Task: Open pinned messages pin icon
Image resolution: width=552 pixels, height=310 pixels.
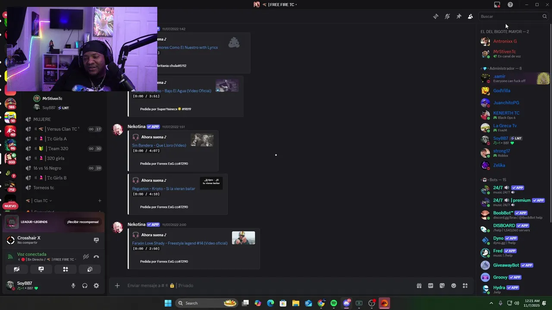Action: tap(459, 16)
